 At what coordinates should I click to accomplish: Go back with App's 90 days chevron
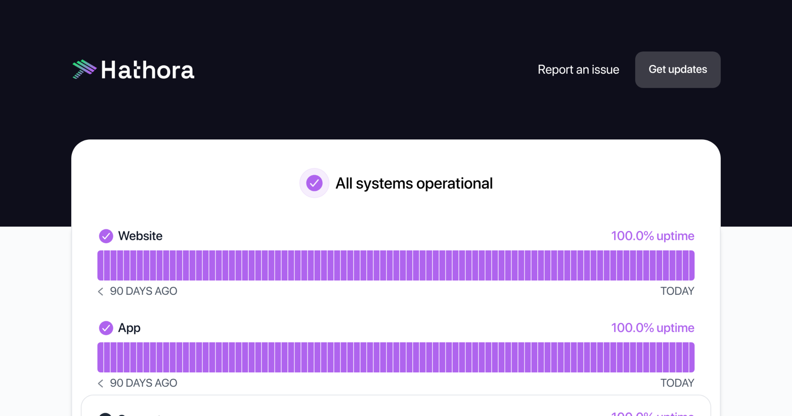101,383
